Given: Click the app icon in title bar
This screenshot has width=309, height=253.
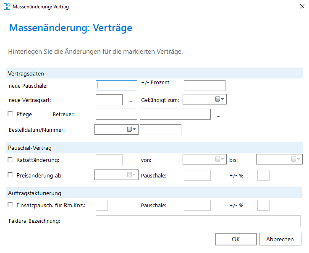Looking at the screenshot, I should point(7,6).
